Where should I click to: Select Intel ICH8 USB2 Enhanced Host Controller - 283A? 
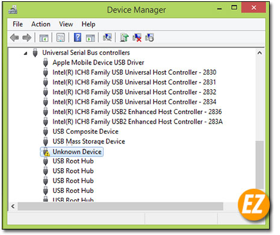point(138,122)
